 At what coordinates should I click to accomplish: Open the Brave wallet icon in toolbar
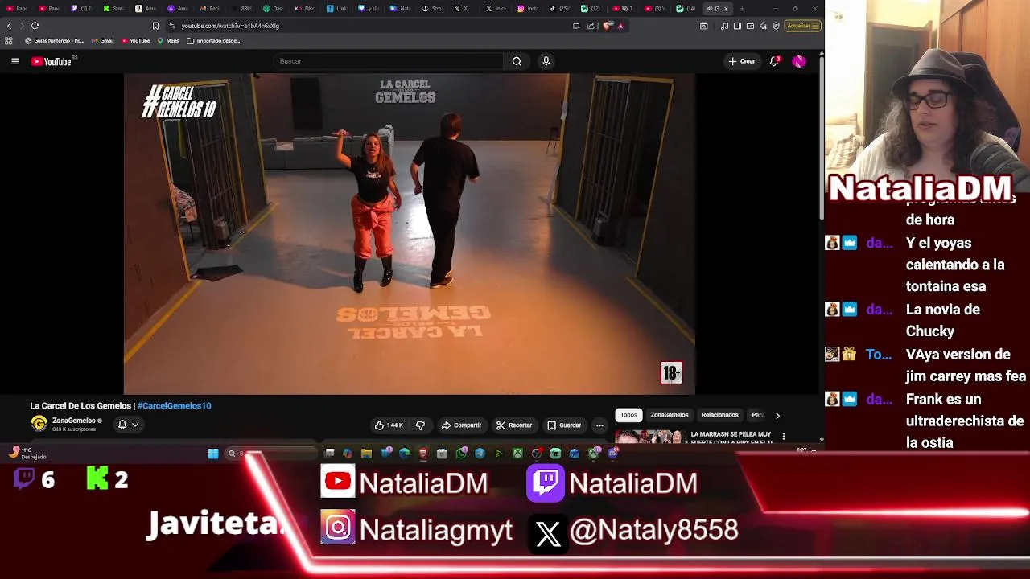750,26
